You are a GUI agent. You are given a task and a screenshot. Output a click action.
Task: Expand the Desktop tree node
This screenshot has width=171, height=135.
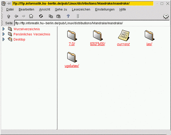[x=4, y=39]
